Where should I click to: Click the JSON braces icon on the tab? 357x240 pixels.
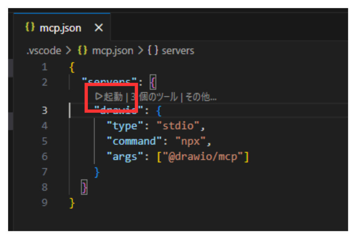[30, 28]
